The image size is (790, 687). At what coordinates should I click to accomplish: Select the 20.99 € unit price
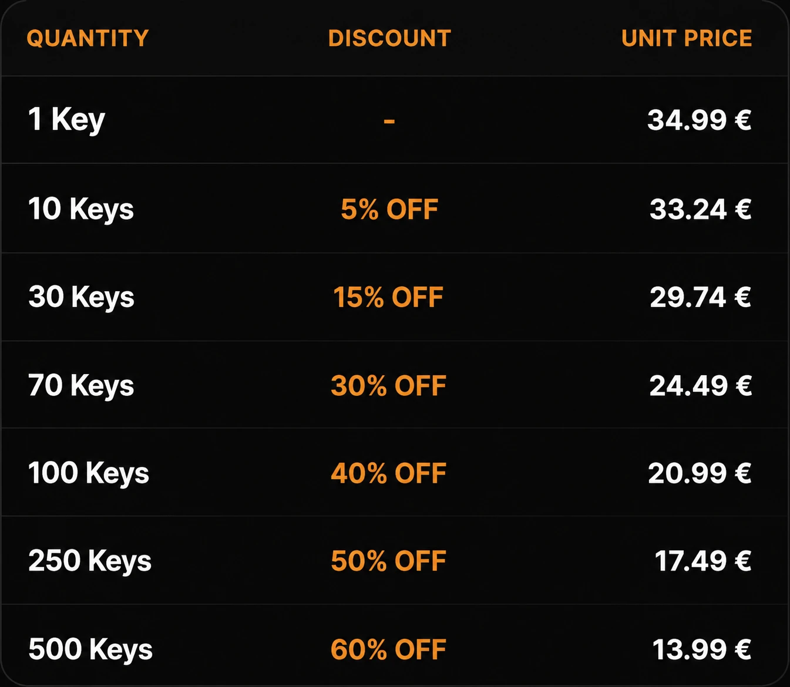[700, 473]
